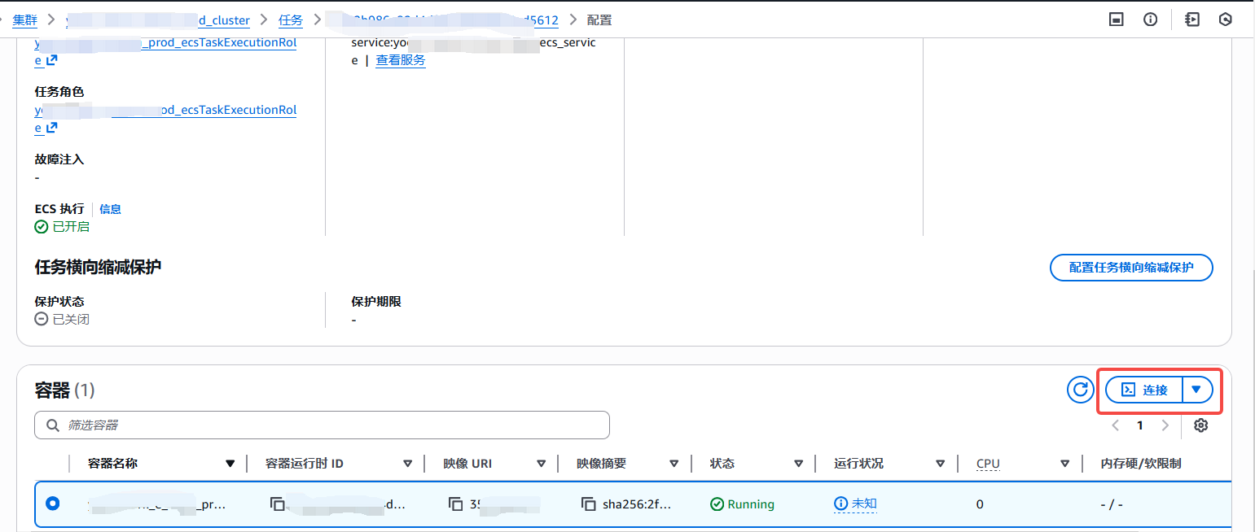
Task: Open the container table settings gear
Action: pos(1200,425)
